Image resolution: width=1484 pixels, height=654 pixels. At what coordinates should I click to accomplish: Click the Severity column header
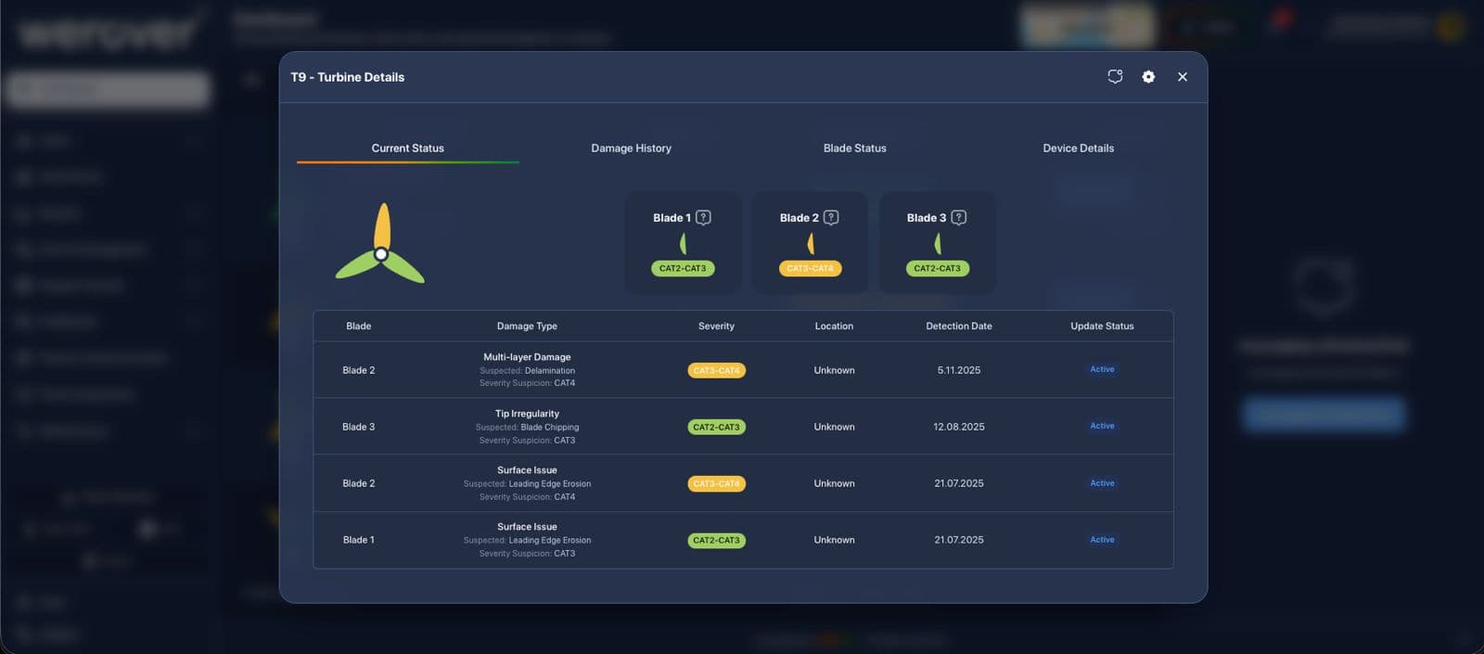pos(716,327)
